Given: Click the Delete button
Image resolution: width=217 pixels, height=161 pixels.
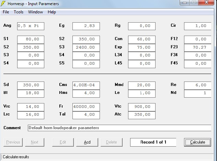Looking at the screenshot, I should tap(112, 142).
